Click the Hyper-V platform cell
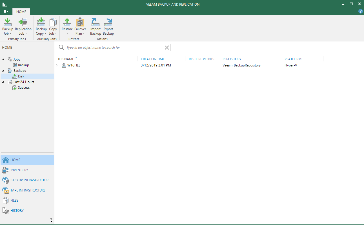Viewport: 364px width, 225px height. (x=291, y=65)
